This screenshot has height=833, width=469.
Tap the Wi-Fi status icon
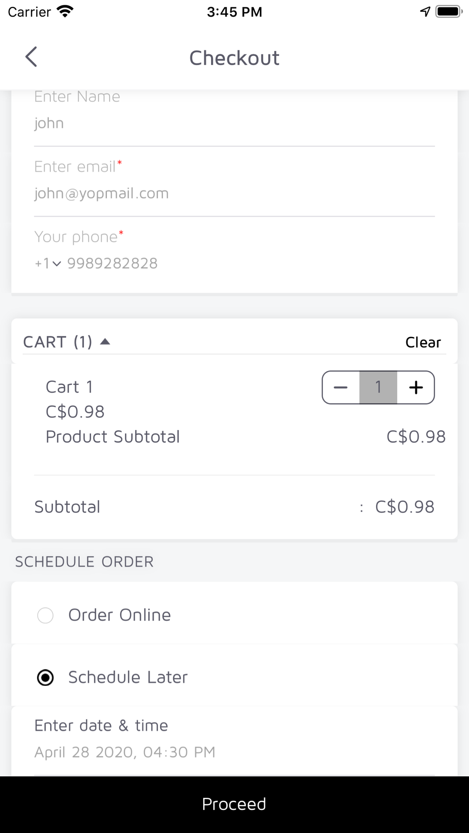65,12
